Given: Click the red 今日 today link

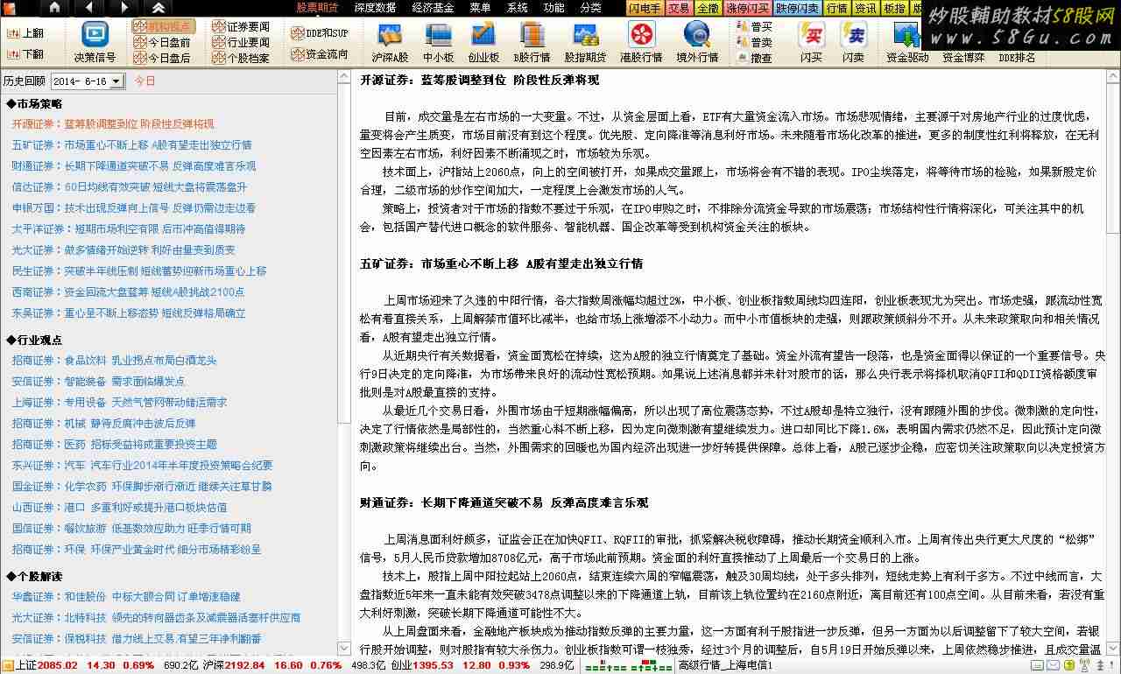Looking at the screenshot, I should (x=145, y=81).
